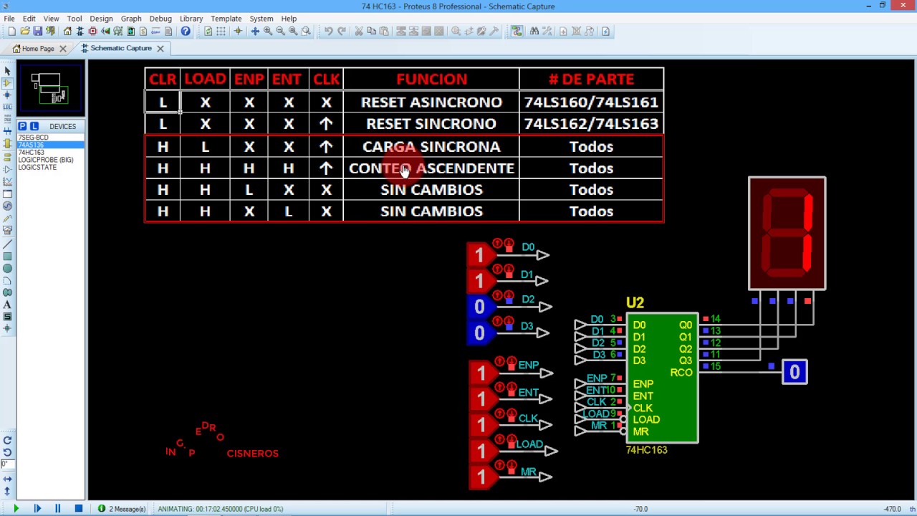Toggle the ENP logic state input
The width and height of the screenshot is (917, 516).
(481, 373)
